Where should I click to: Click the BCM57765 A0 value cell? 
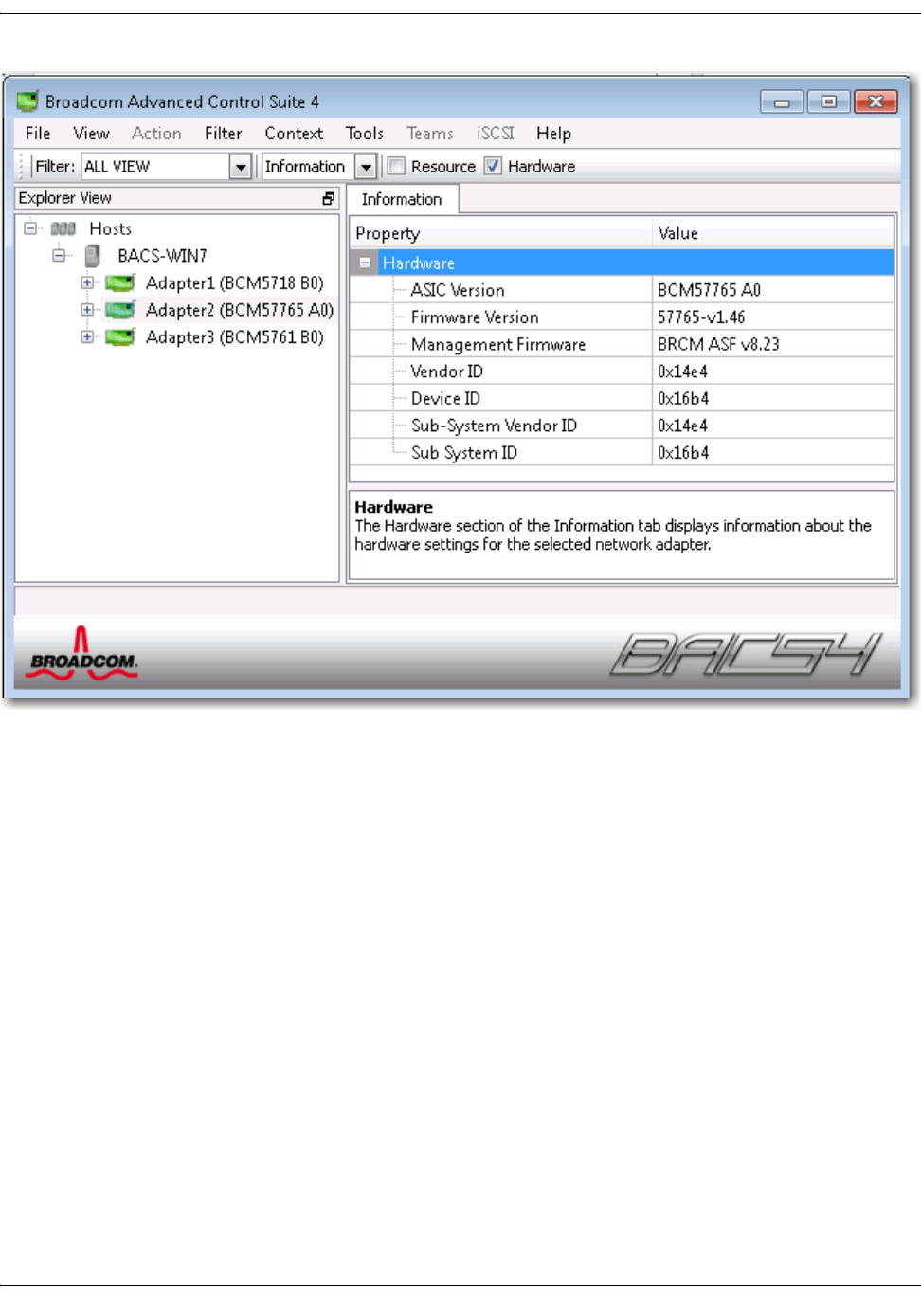(x=773, y=290)
